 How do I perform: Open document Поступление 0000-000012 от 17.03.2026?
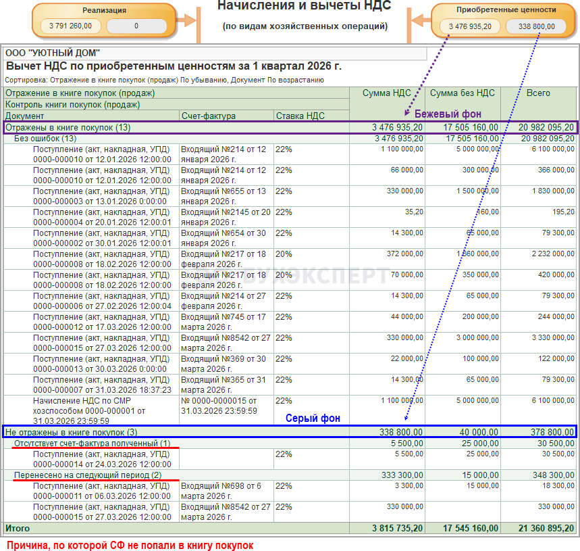[102, 322]
